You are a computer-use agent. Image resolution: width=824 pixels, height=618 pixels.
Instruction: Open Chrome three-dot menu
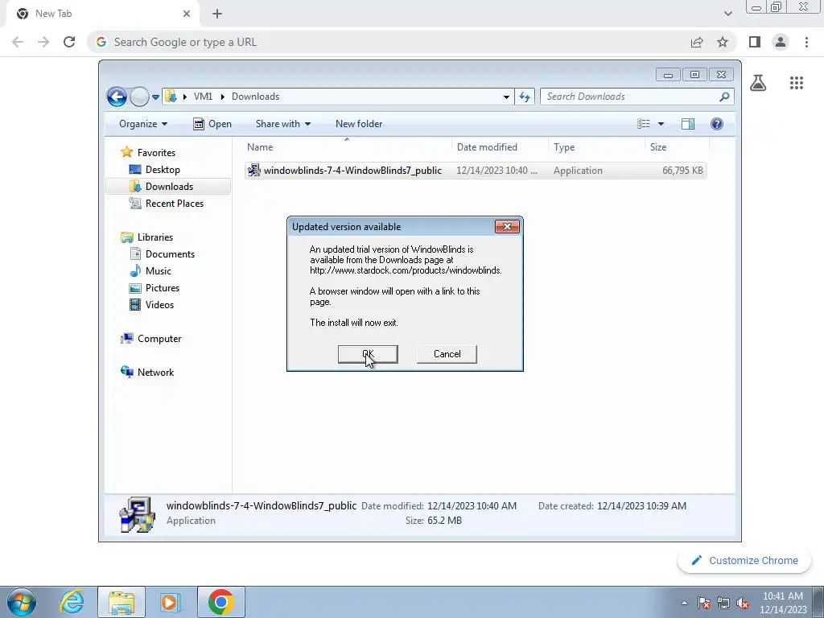pos(806,42)
